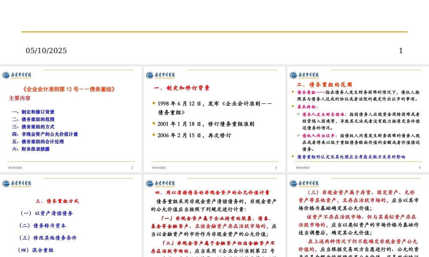
Task: Click the university logo above 三、债务重组方式
Action: click(17, 183)
